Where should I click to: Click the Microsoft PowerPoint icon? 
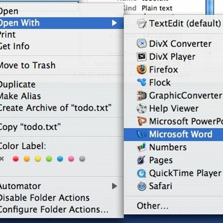(142, 121)
